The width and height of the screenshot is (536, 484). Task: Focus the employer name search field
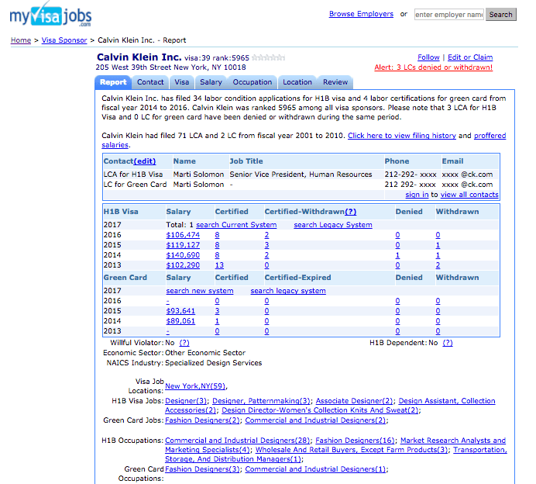click(448, 15)
